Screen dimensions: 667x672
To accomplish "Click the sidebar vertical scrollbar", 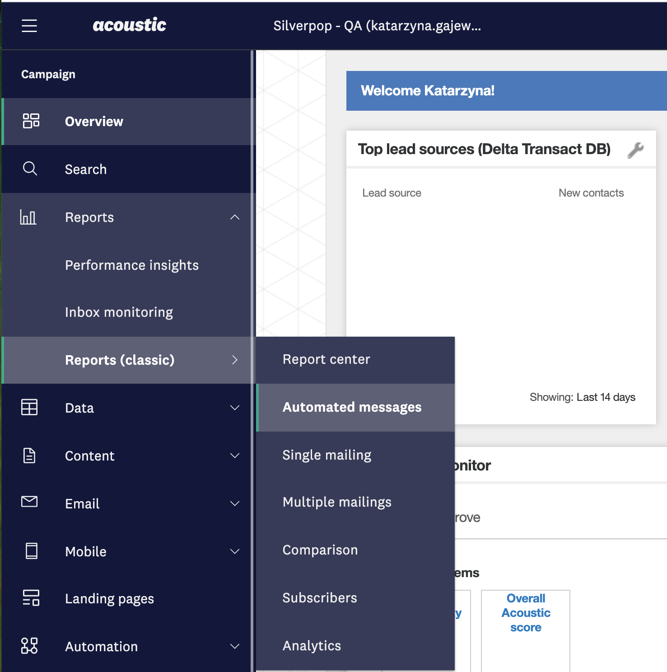I will point(252,361).
